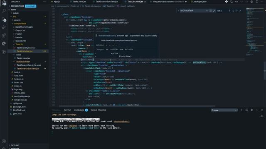Expand the SocialLinks folder
This screenshot has height=149, width=266.
tap(21, 41)
